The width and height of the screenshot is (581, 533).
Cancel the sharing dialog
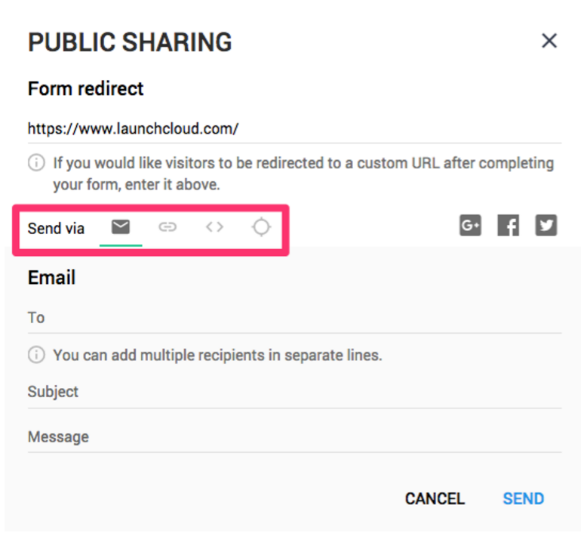[435, 498]
